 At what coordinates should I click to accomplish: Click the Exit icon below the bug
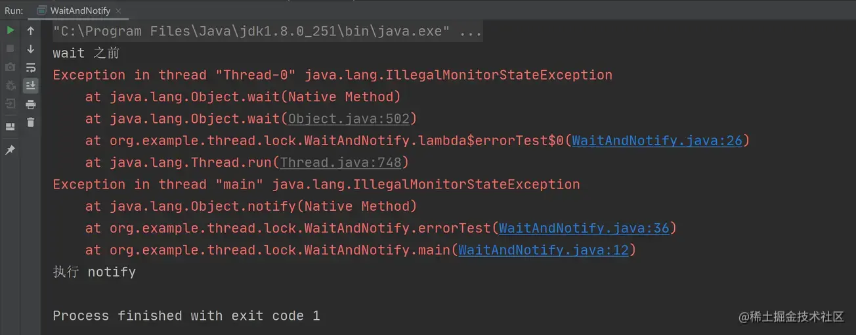pos(11,104)
